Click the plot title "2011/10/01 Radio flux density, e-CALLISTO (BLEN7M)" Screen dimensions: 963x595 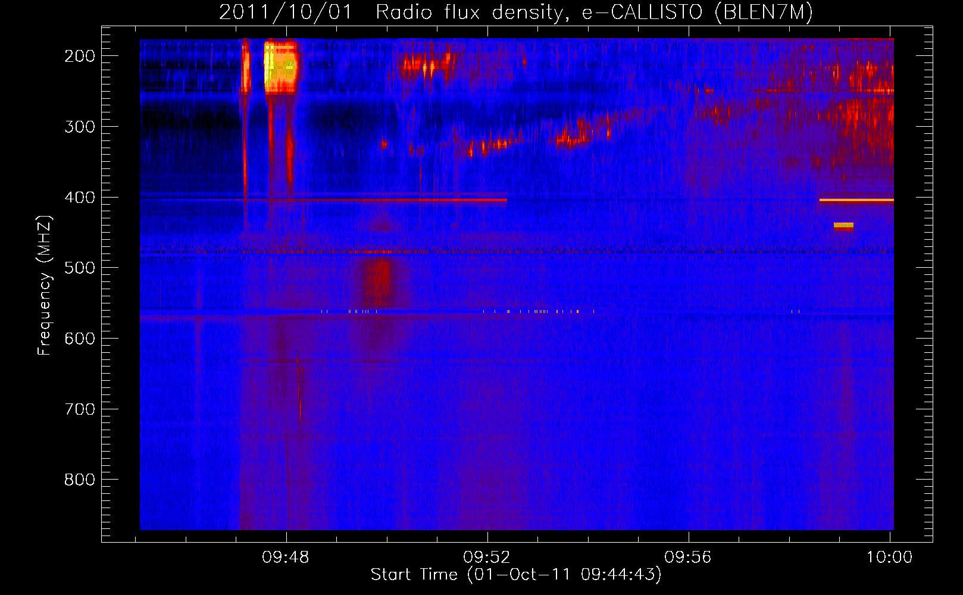coord(515,12)
